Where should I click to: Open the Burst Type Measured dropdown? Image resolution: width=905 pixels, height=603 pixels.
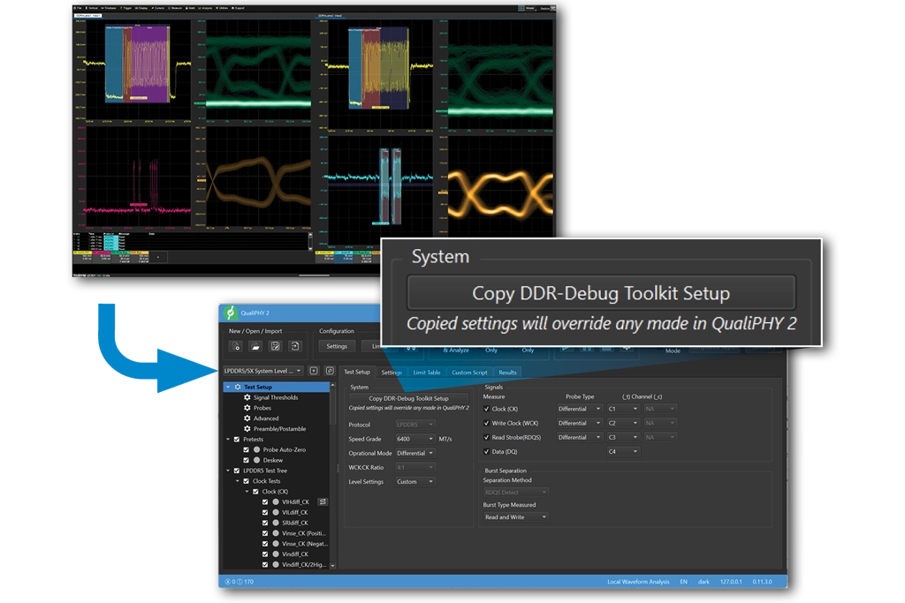[x=515, y=516]
